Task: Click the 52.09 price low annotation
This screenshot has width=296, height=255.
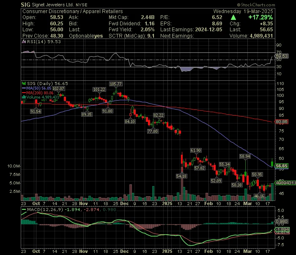Action: 216,181
